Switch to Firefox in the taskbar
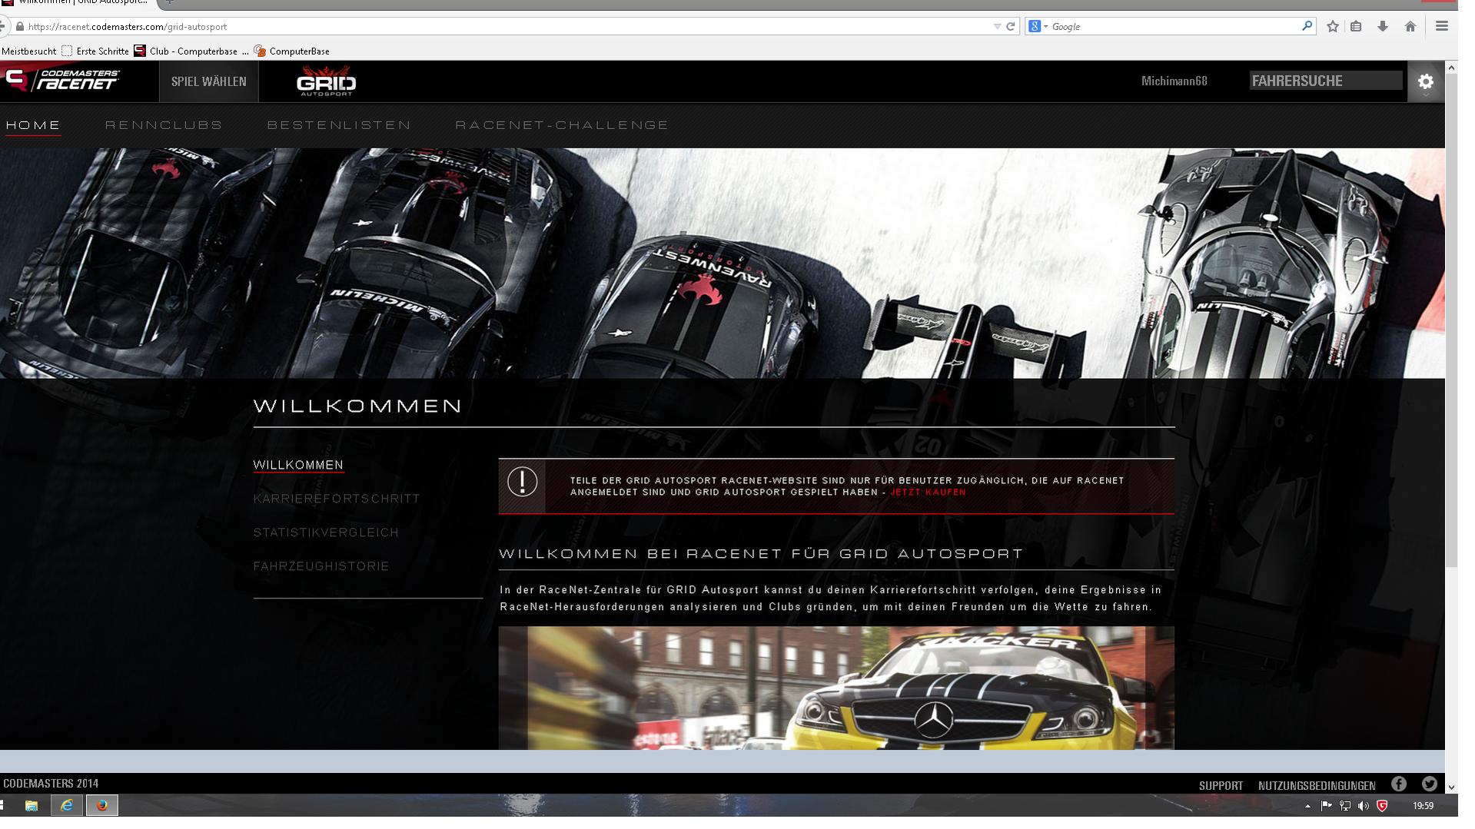The width and height of the screenshot is (1475, 829). click(102, 805)
